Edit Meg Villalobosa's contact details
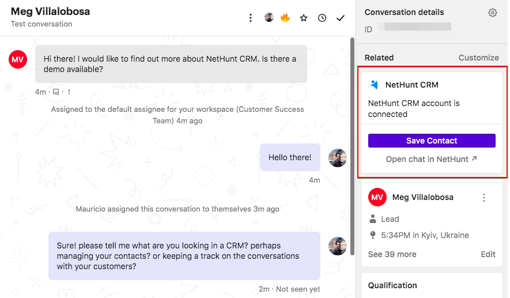Viewport: 510px width, 298px height. click(x=488, y=254)
